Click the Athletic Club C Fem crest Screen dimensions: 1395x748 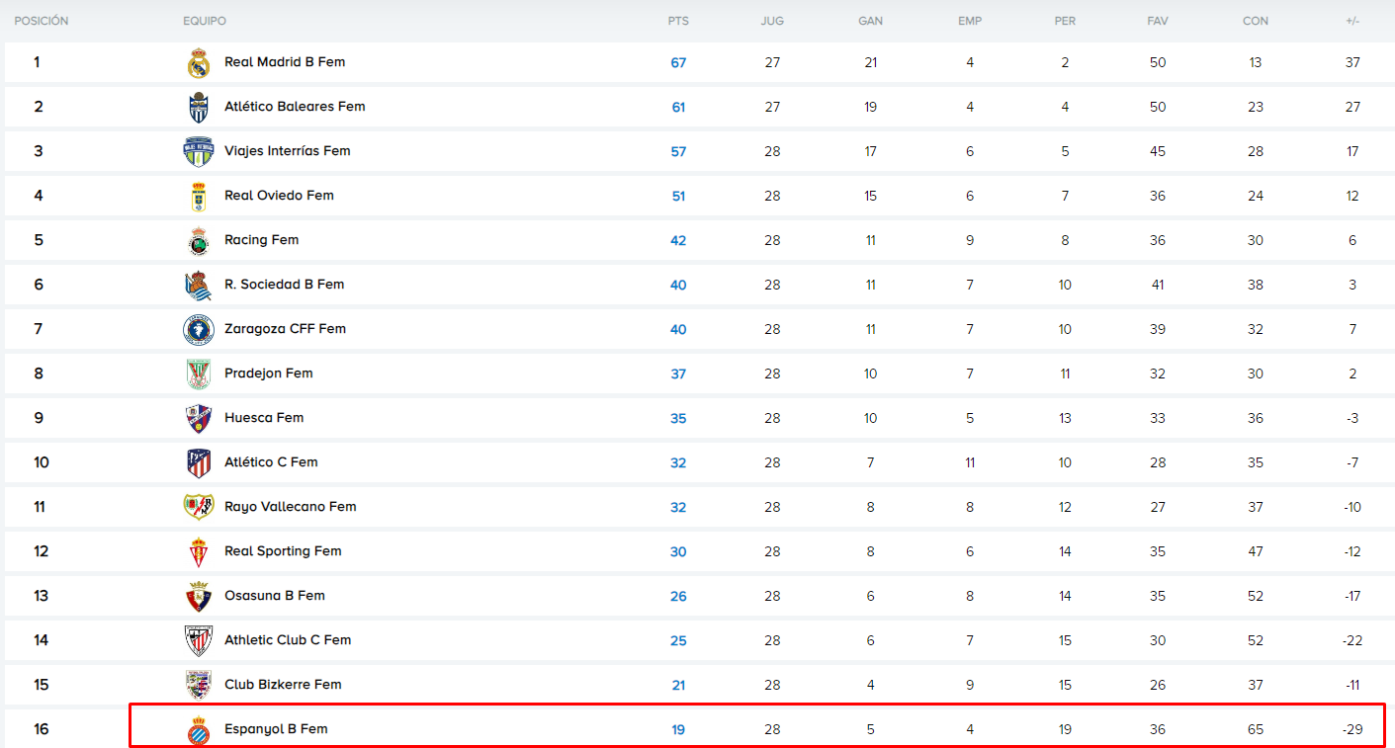point(199,641)
